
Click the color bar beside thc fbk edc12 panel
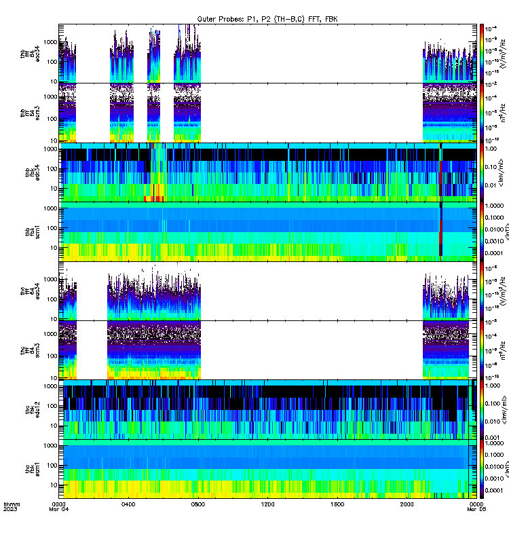pyautogui.click(x=482, y=410)
